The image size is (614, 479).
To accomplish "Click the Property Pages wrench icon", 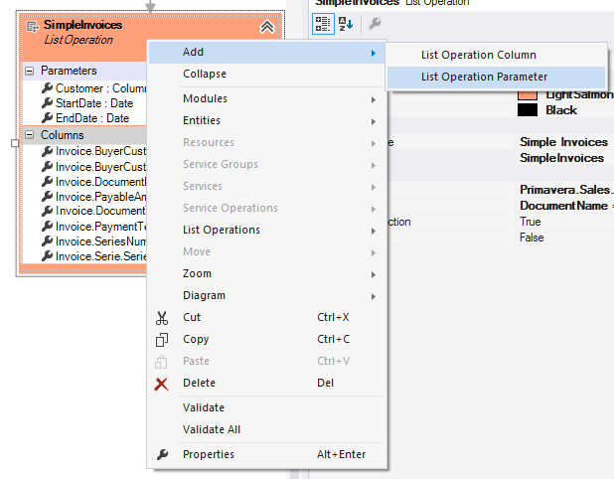I will (x=375, y=24).
